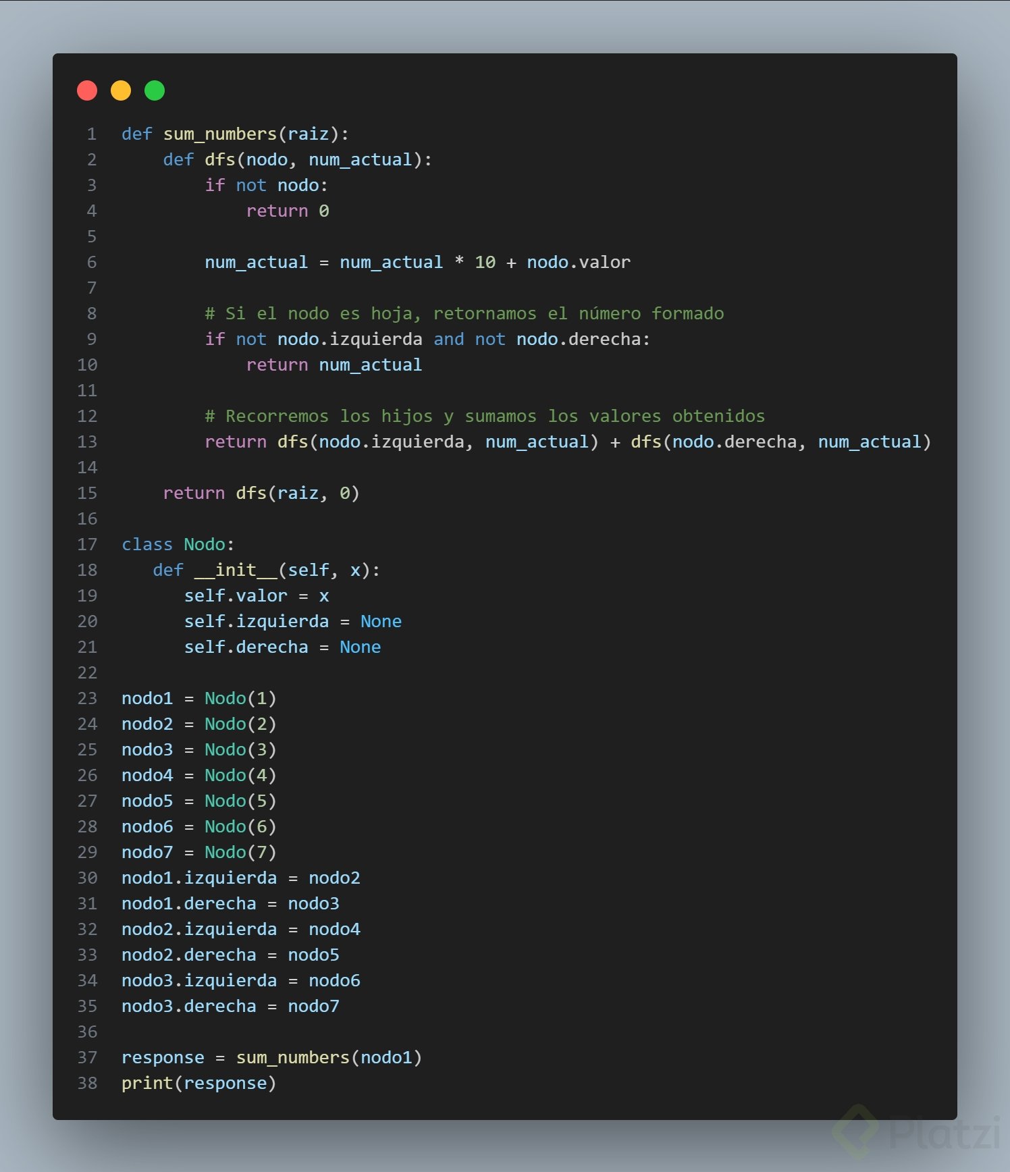Select the 'if not nodo:' line
Viewport: 1010px width, 1172px height.
(x=266, y=185)
